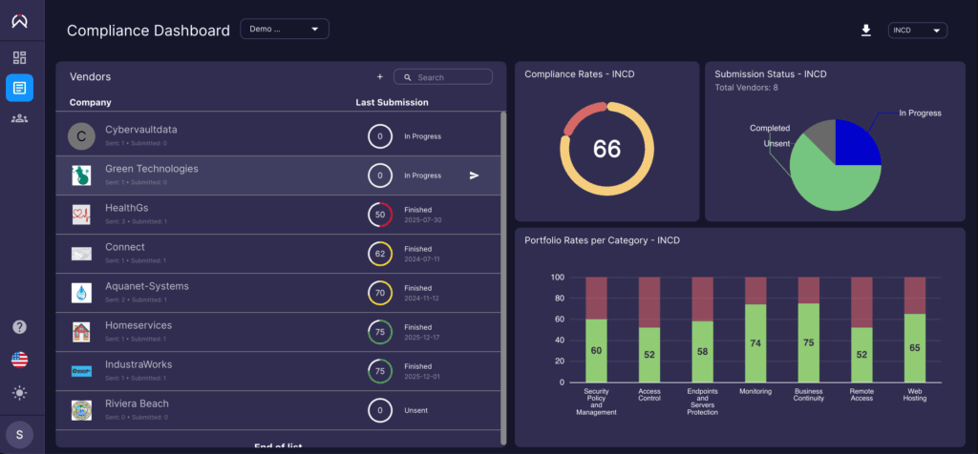This screenshot has height=454, width=978.
Task: Sort by Company column header
Action: point(91,102)
